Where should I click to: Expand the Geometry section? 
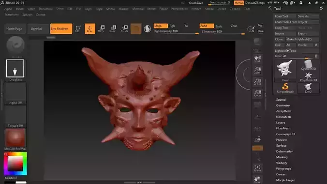coord(283,106)
